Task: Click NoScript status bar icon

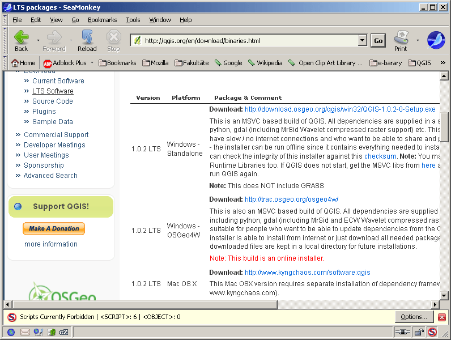Action: [x=432, y=332]
